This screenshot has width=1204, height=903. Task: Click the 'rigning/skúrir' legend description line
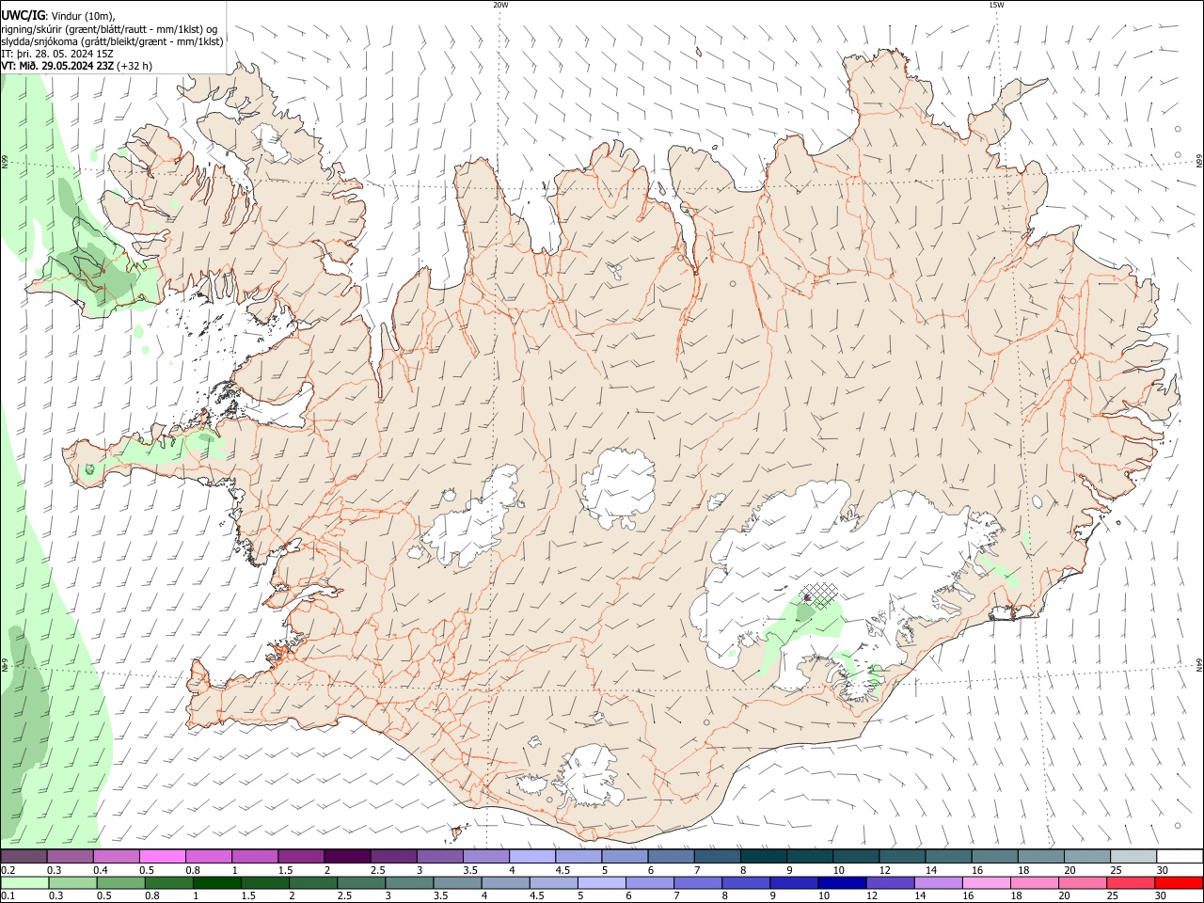[x=109, y=28]
